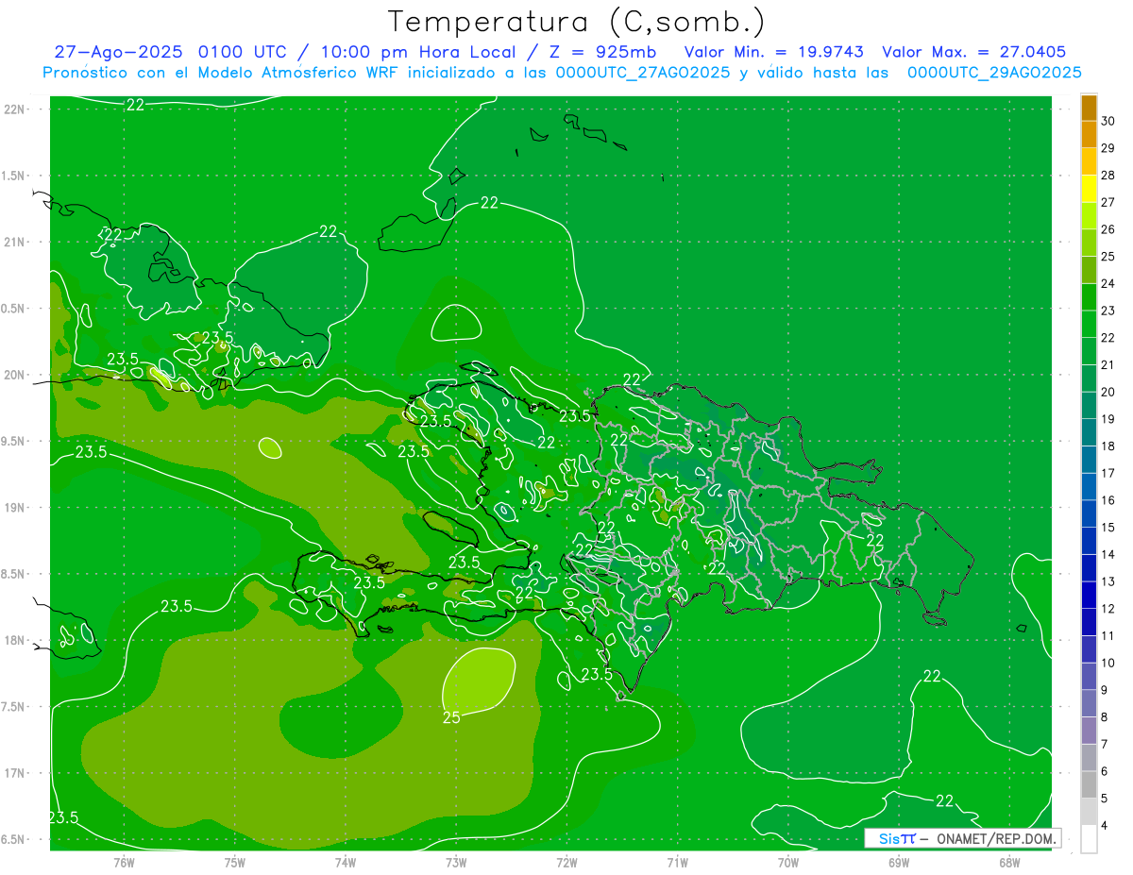The width and height of the screenshot is (1133, 875).
Task: Click the "19N" latitude axis label
Action: [x=14, y=507]
